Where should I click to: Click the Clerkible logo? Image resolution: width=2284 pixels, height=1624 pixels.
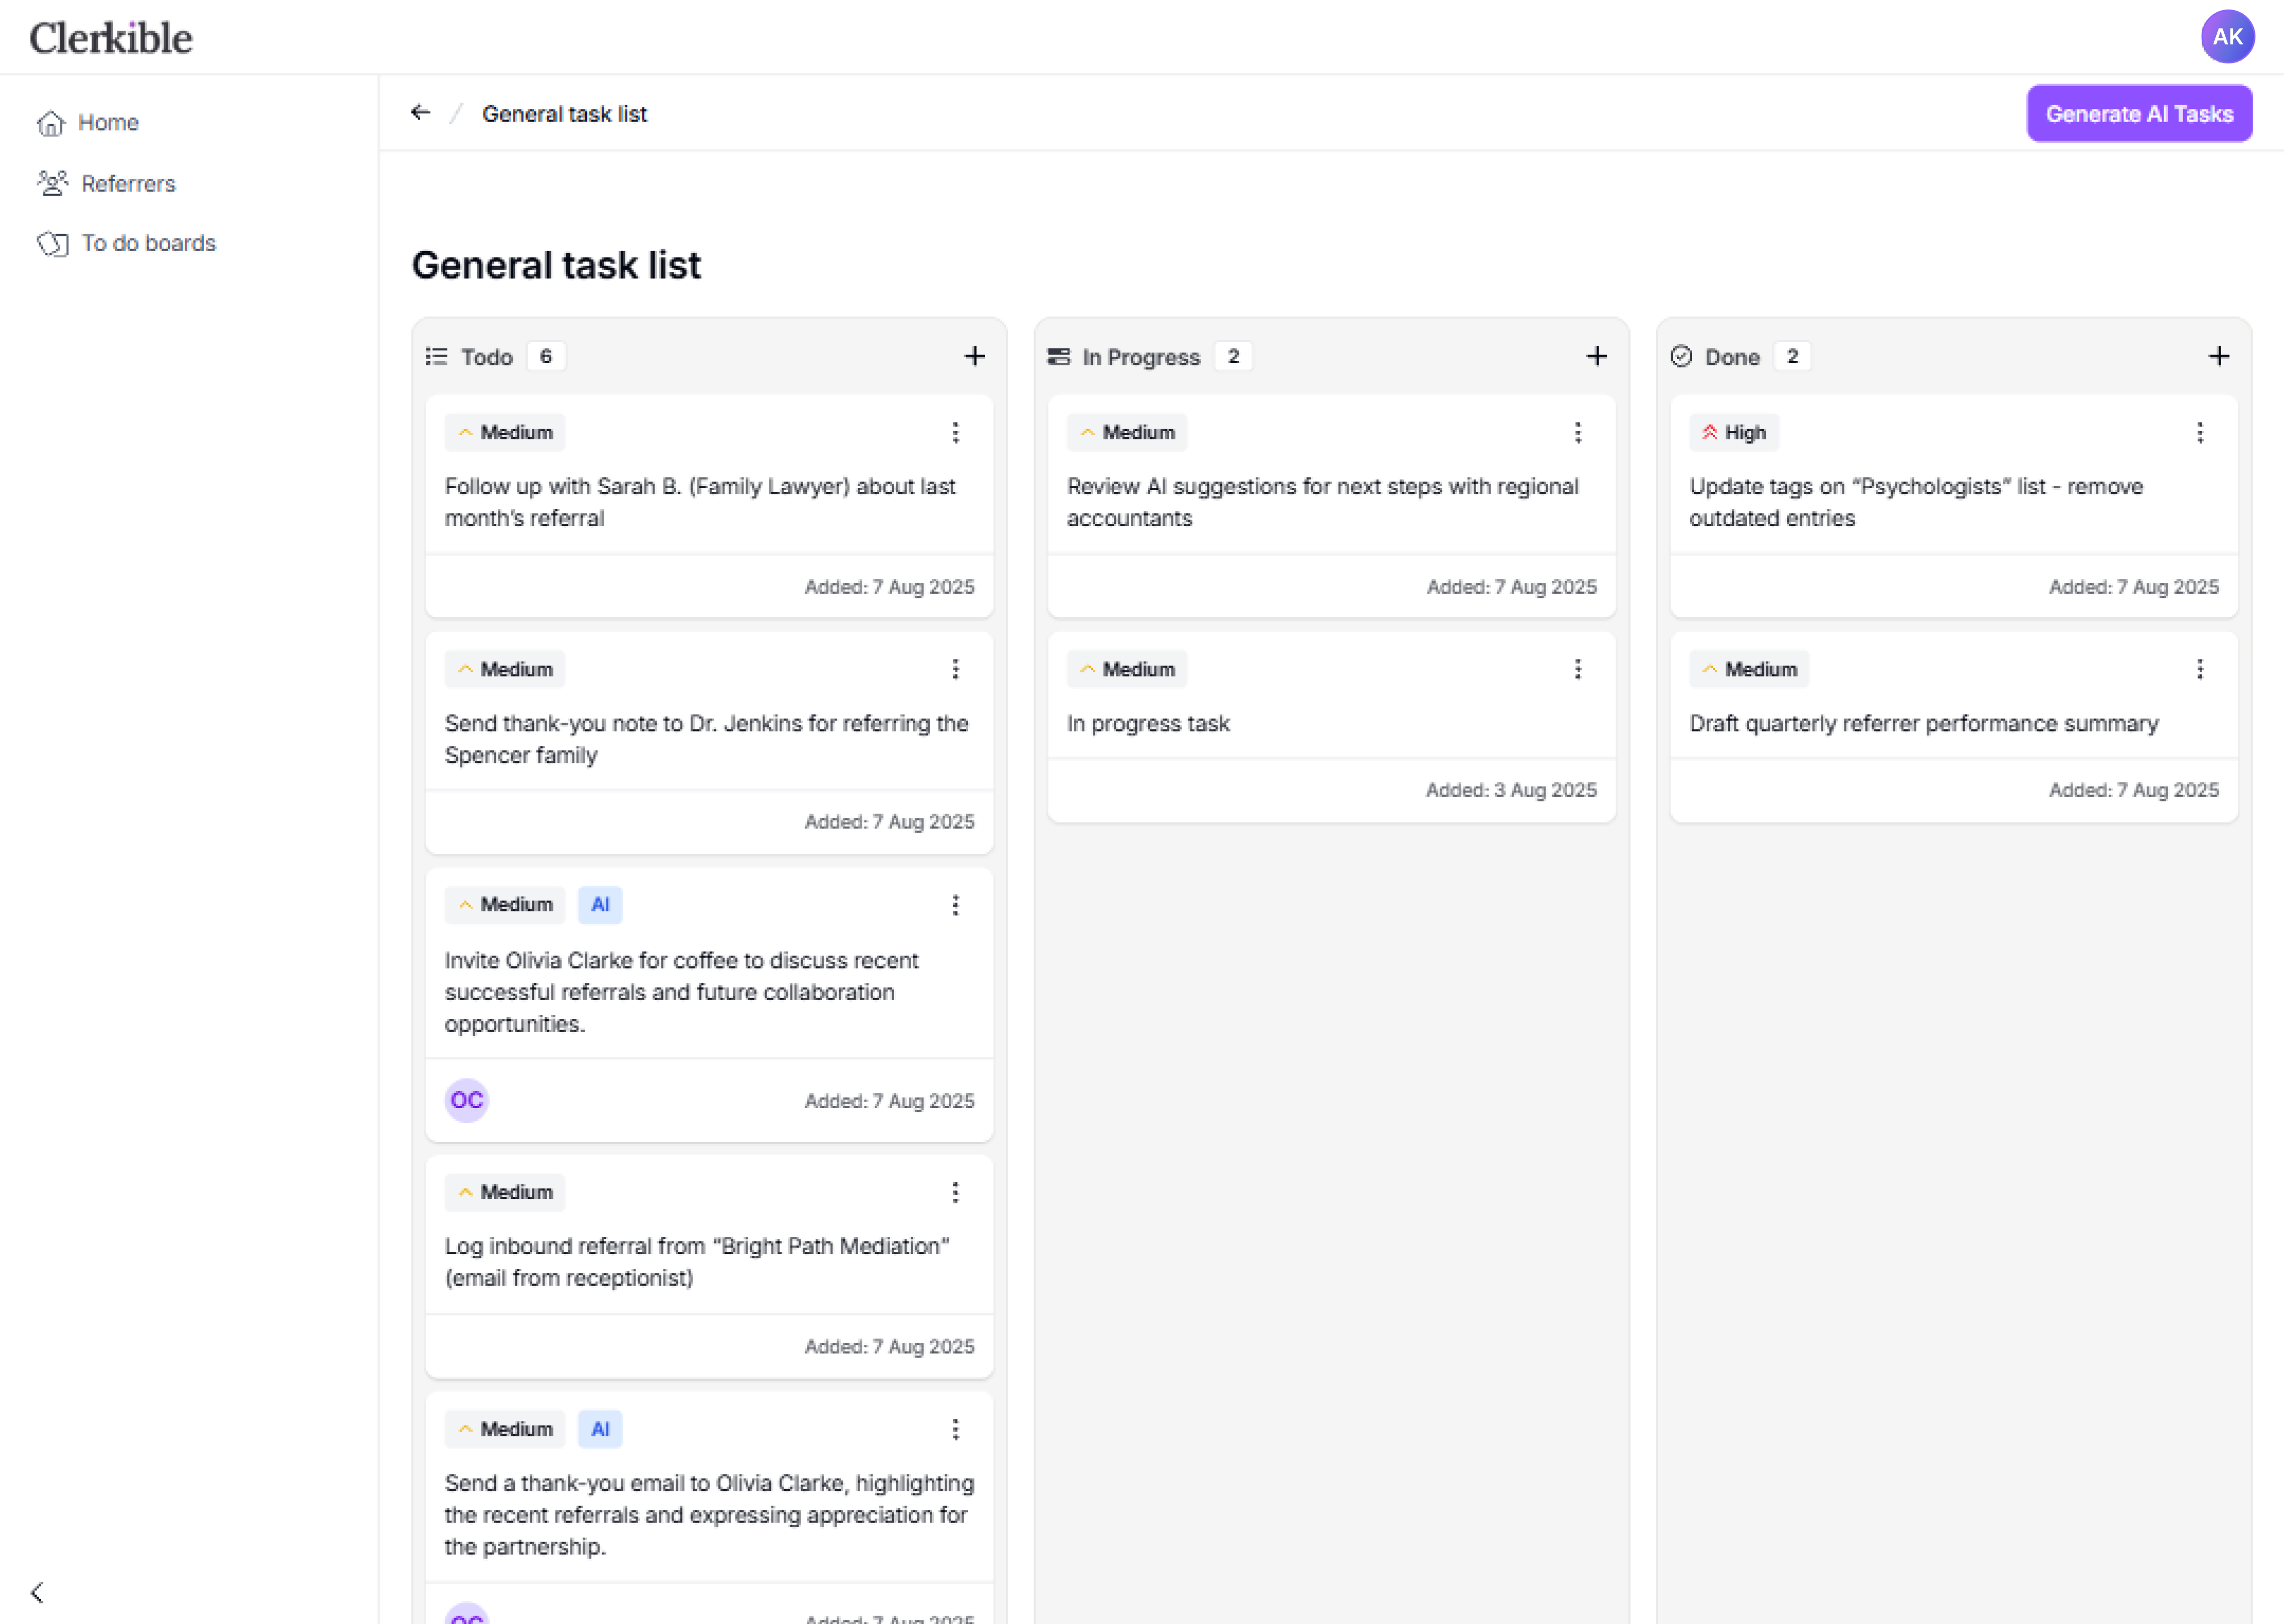(111, 38)
